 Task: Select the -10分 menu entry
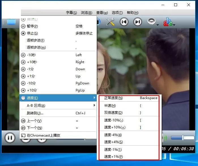coord(58,83)
